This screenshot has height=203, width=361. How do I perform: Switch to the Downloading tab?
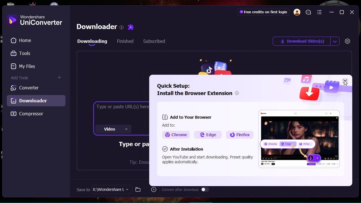(x=92, y=41)
